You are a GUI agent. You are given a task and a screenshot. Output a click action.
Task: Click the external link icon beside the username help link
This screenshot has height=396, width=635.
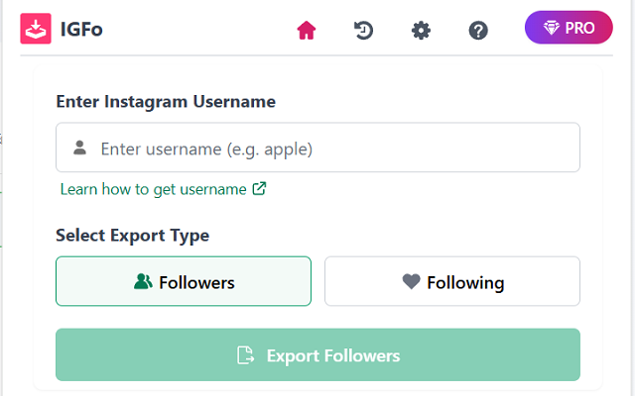[259, 188]
